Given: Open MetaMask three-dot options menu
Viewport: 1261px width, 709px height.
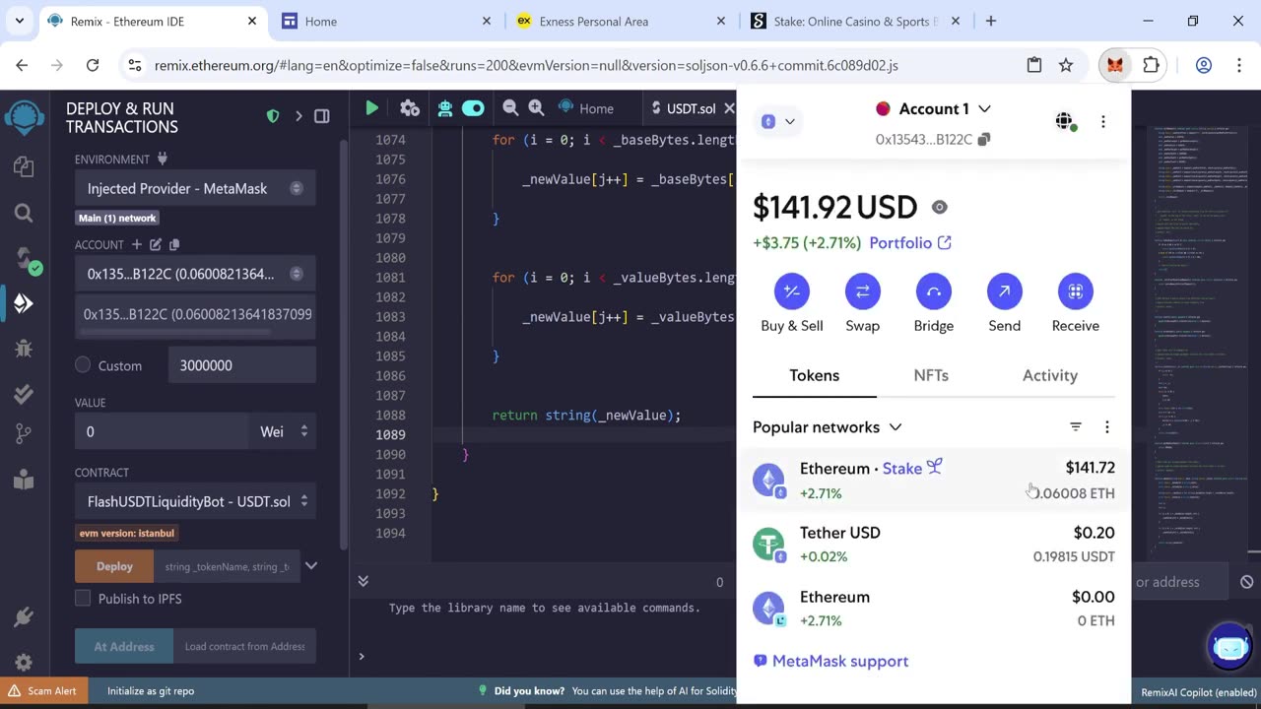Looking at the screenshot, I should coord(1103,121).
